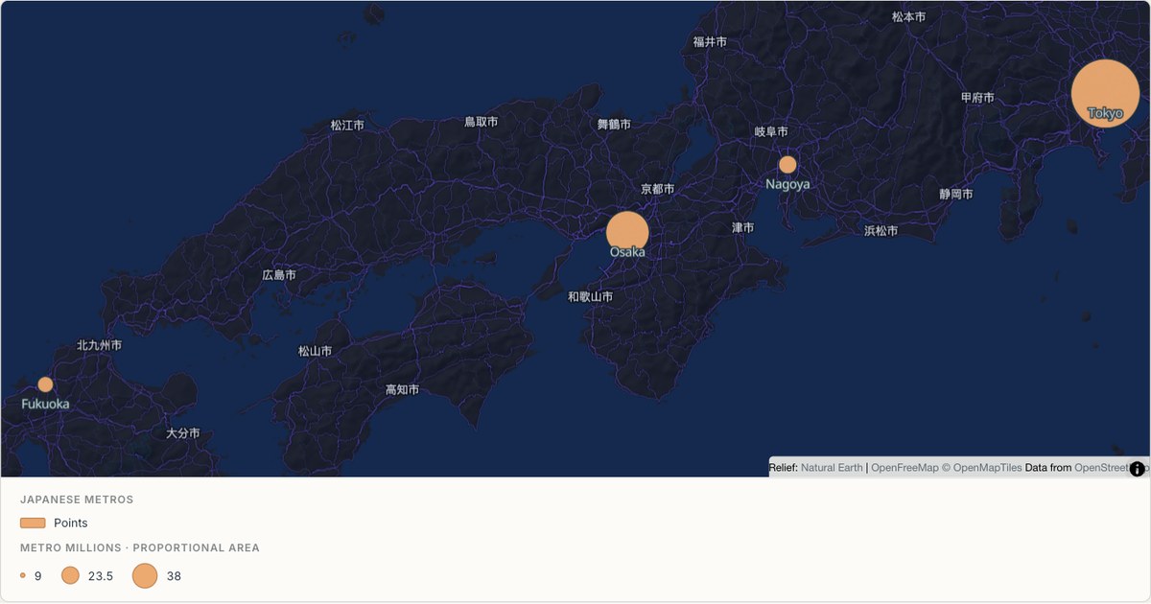The image size is (1151, 604).
Task: Select the Osaka population circle
Action: click(627, 233)
